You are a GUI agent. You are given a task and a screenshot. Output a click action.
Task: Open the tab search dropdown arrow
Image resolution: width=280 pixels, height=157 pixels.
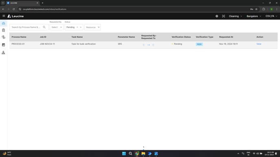[x=3, y=3]
